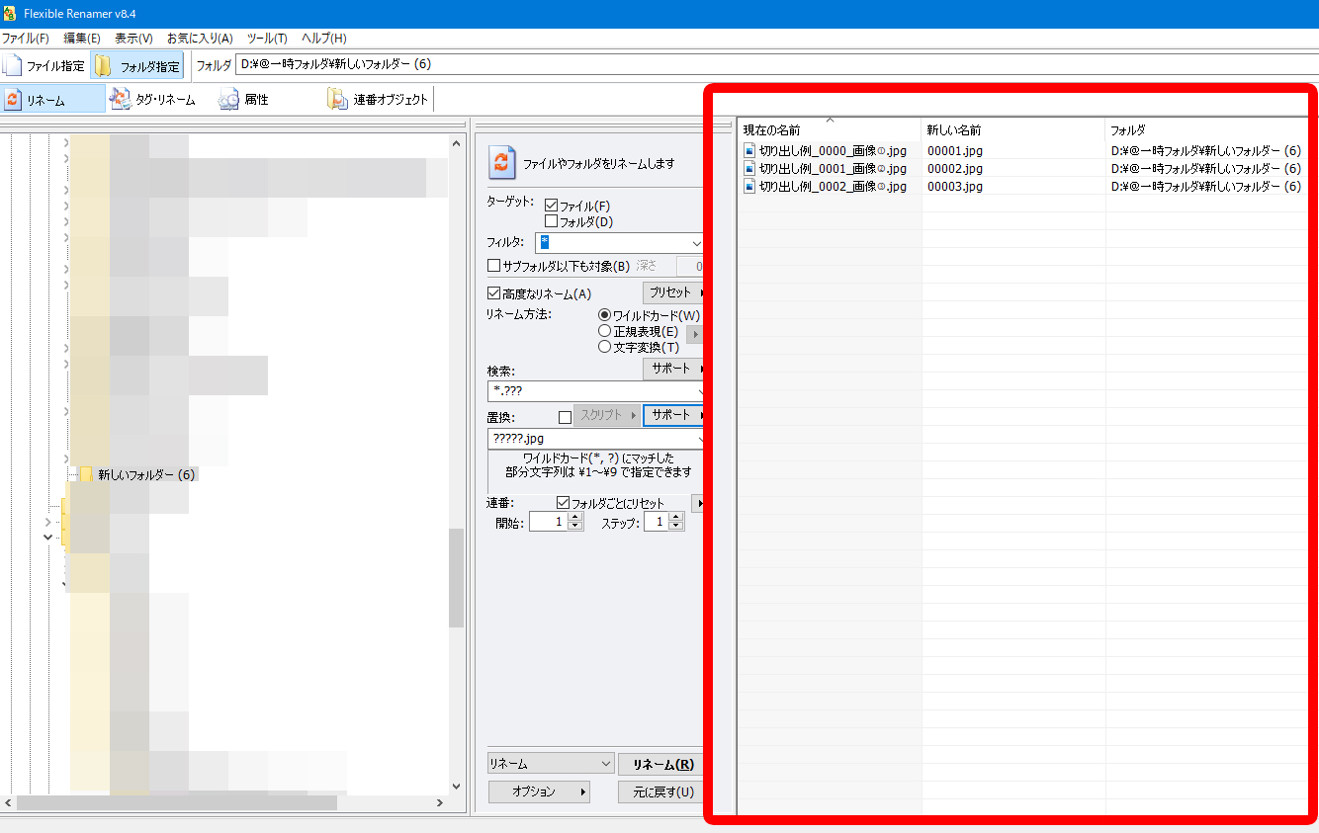Open the お気に入り(A) menu
Screen dimensions: 1319x833
coord(200,39)
